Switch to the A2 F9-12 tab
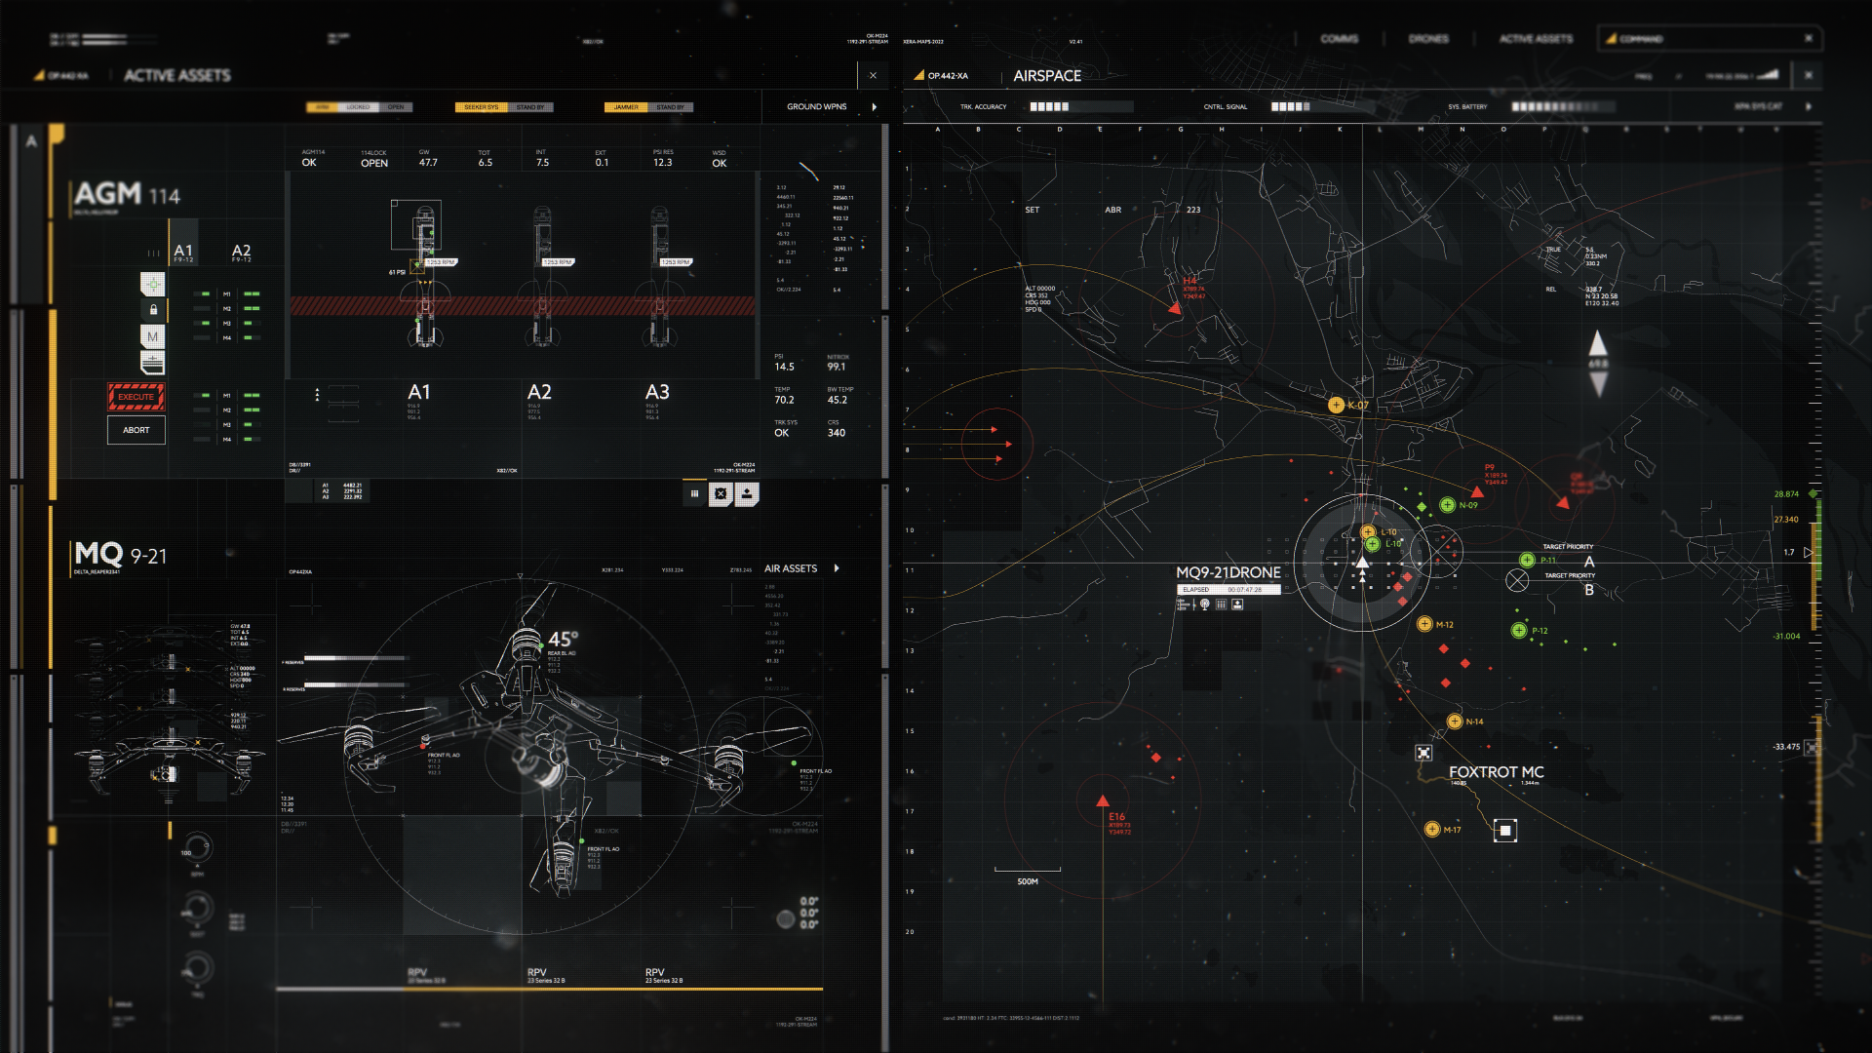Image resolution: width=1872 pixels, height=1053 pixels. point(241,253)
